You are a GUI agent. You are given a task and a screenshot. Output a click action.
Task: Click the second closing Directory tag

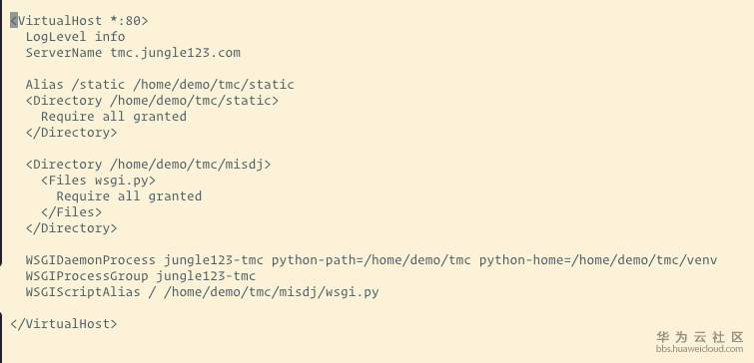(x=71, y=227)
